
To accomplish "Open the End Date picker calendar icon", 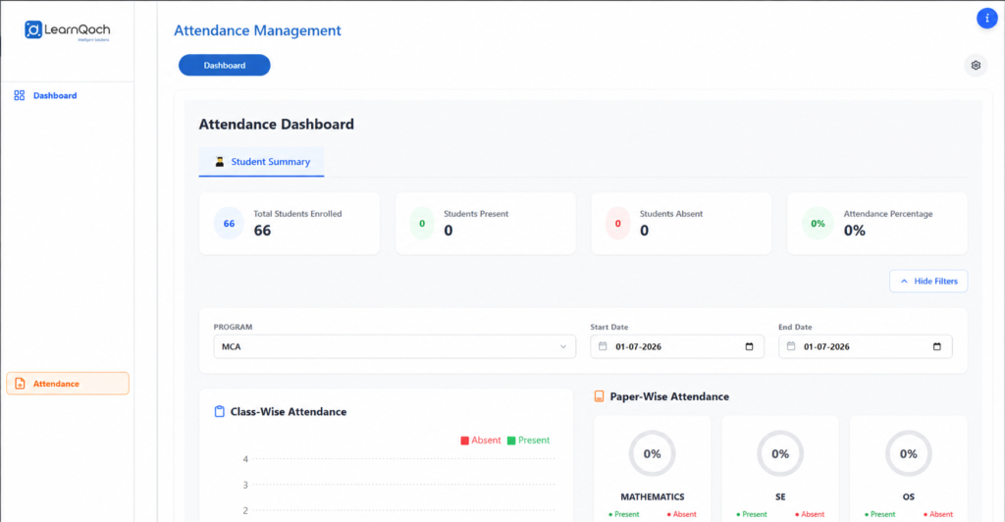I will (937, 346).
